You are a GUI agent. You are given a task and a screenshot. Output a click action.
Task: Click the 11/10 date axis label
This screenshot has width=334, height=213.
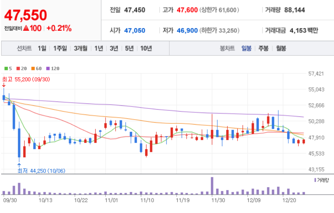[147, 200]
